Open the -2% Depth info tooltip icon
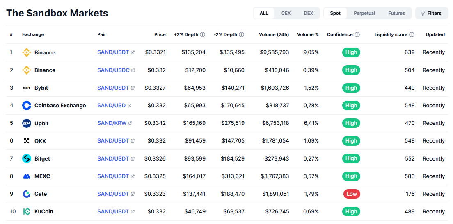 tap(242, 34)
